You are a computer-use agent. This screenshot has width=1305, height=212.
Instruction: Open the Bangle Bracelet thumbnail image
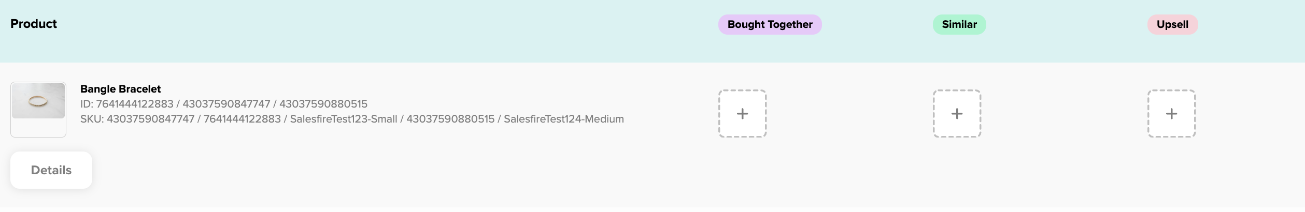(38, 101)
